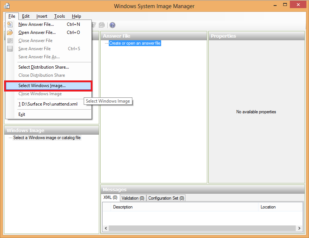Click the Messages pane header

pos(202,190)
